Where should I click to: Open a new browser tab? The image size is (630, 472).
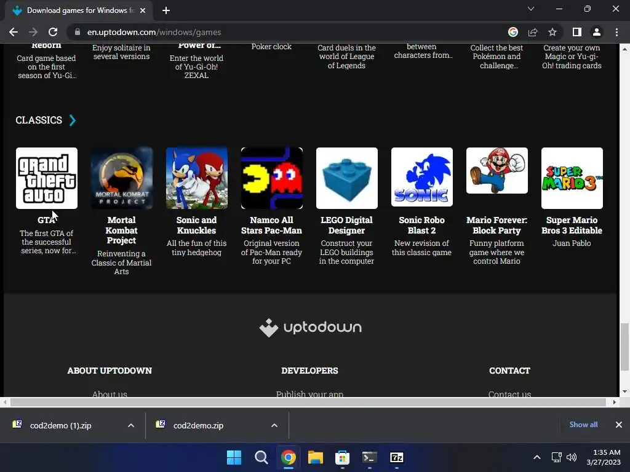(x=166, y=10)
